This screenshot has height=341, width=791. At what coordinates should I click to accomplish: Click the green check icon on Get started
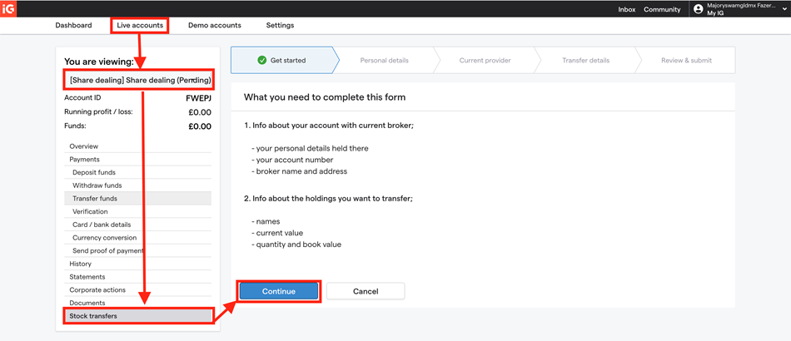[x=261, y=60]
